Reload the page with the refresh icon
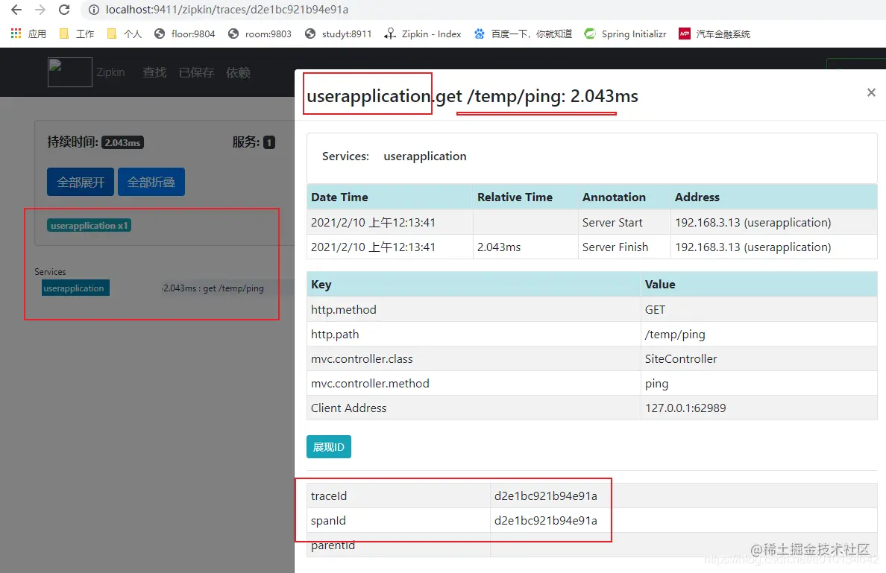886x573 pixels. click(x=64, y=10)
